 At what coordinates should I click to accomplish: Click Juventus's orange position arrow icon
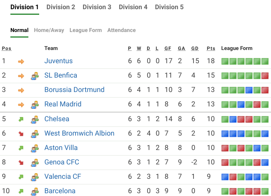(x=21, y=61)
